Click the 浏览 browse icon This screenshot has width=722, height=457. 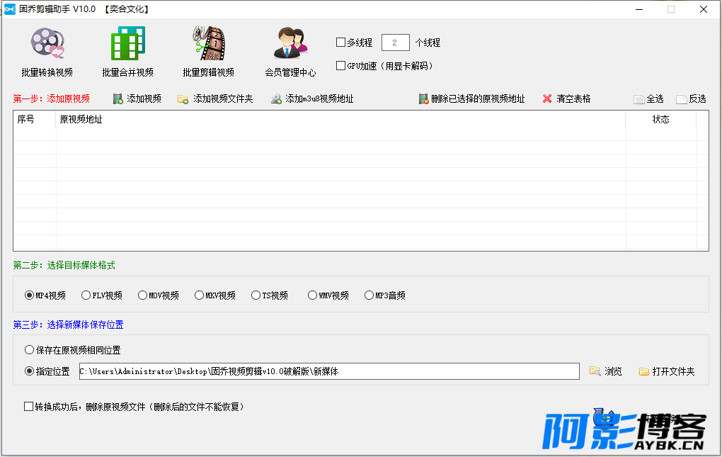click(595, 371)
